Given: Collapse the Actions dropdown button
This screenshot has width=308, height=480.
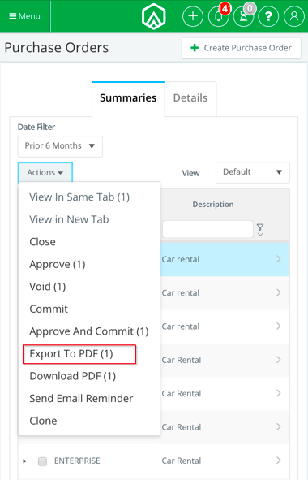Looking at the screenshot, I should pos(45,172).
